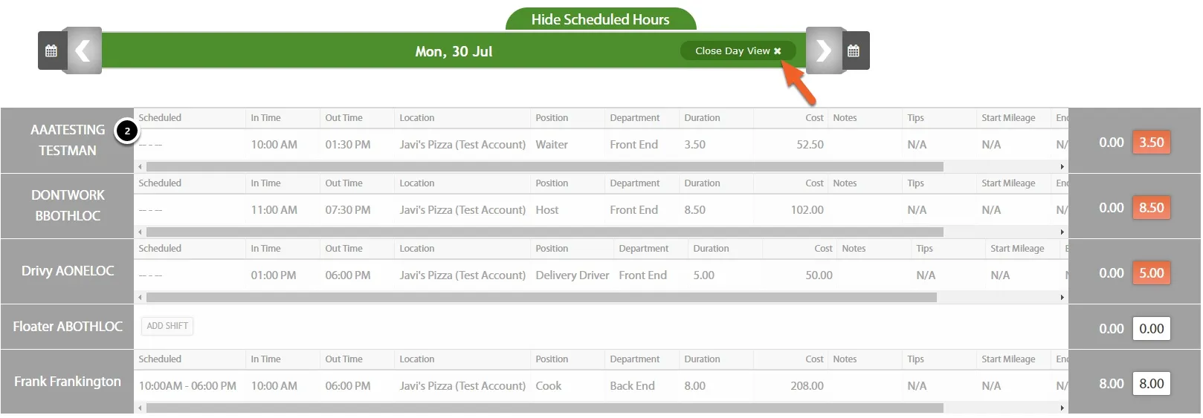
Task: Click Host position cell
Action: [546, 210]
